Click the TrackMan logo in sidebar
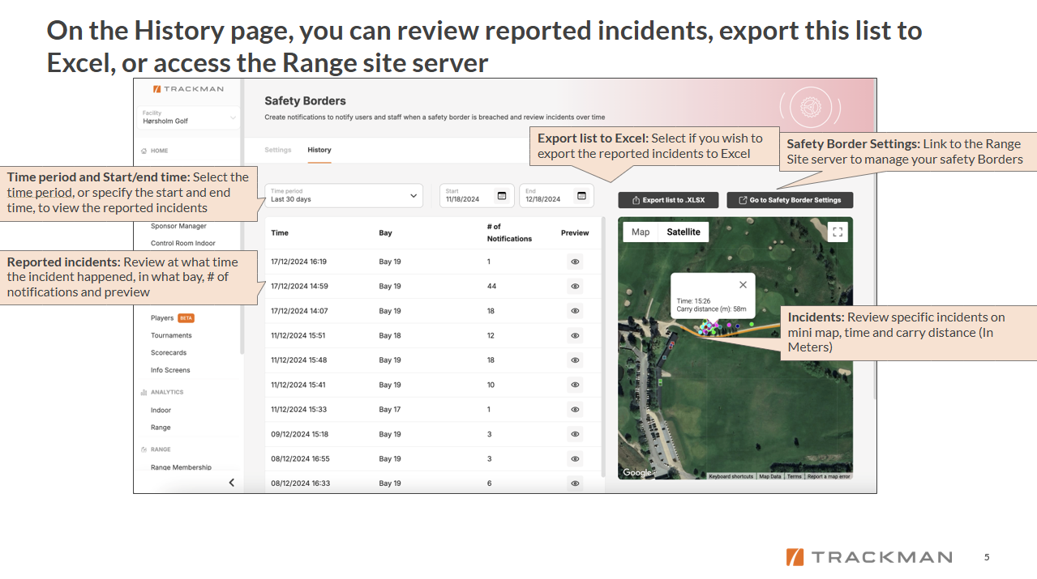1037x579 pixels. pyautogui.click(x=188, y=88)
